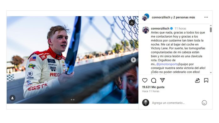Select second carousel dot indicator
The height and width of the screenshot is (123, 219).
tap(74, 100)
